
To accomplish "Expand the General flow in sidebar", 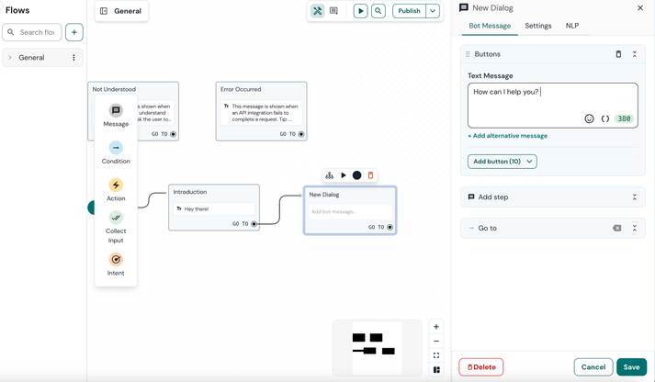I will tap(11, 58).
